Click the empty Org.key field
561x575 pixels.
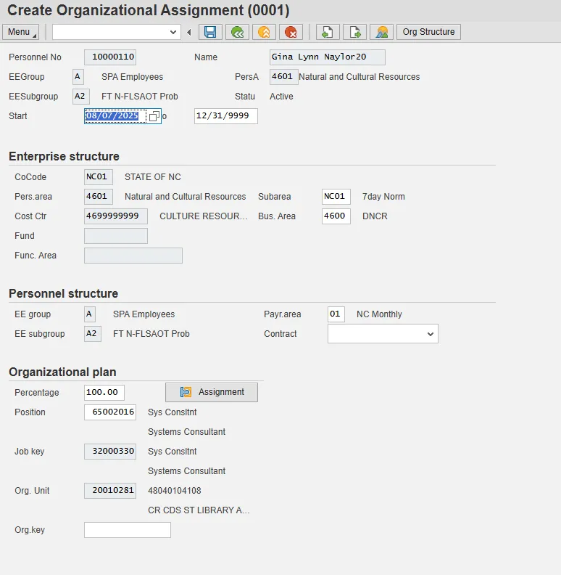click(128, 530)
